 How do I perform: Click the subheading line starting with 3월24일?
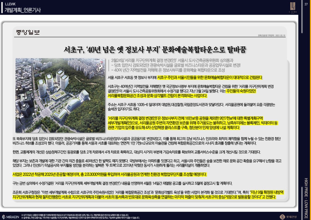(172, 60)
